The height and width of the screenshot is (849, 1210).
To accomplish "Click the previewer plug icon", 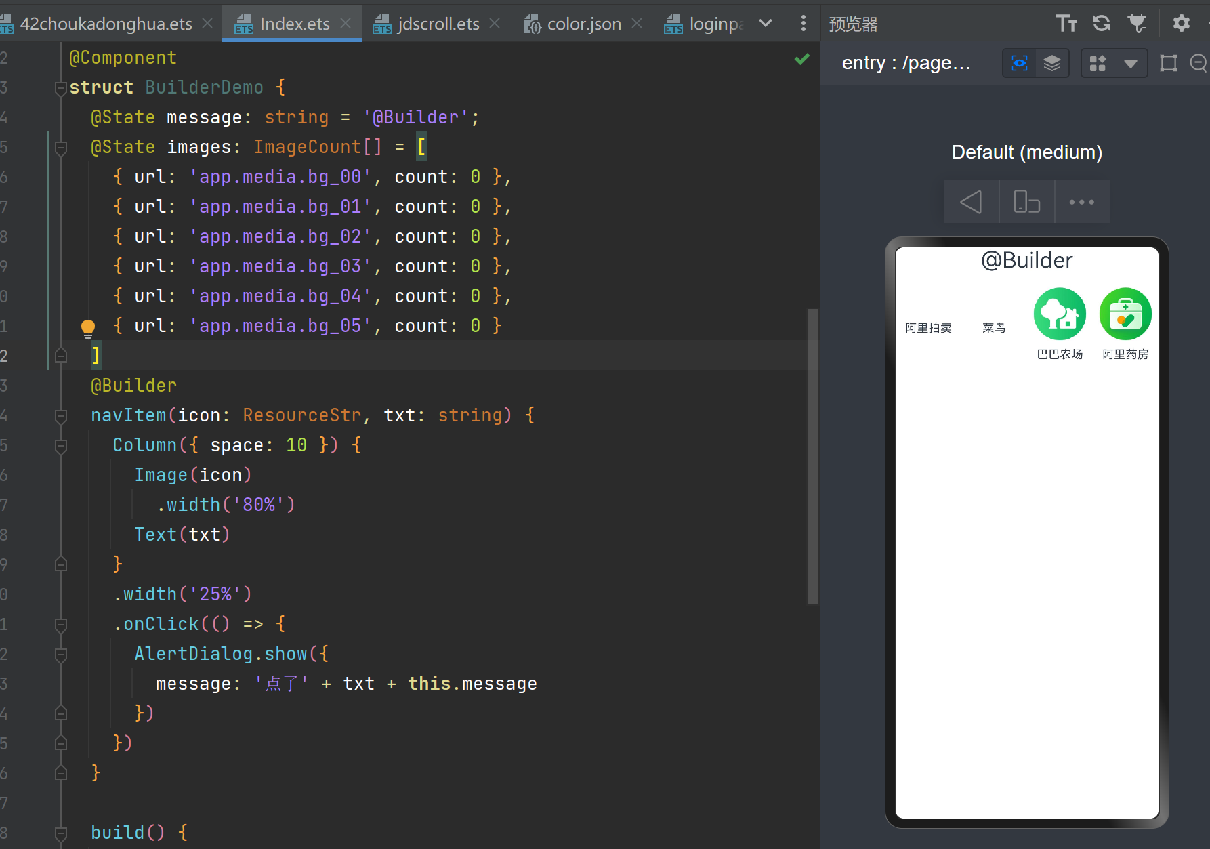I will [x=1137, y=24].
